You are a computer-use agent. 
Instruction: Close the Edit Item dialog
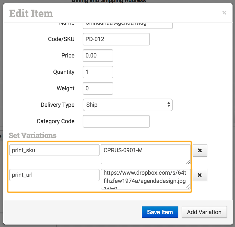point(224,13)
